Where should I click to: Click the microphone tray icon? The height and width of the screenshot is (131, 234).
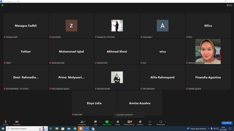click(212, 128)
